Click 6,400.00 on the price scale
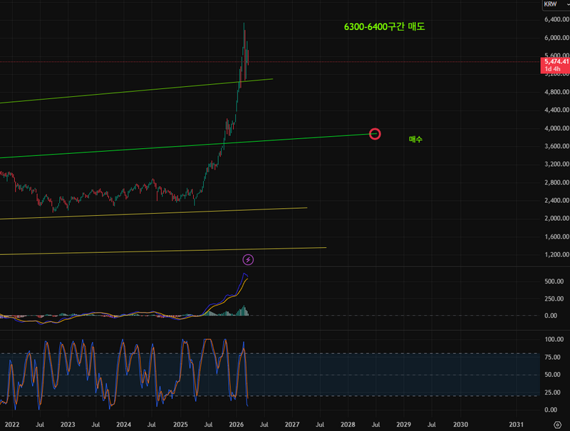570x431 pixels. tap(555, 19)
